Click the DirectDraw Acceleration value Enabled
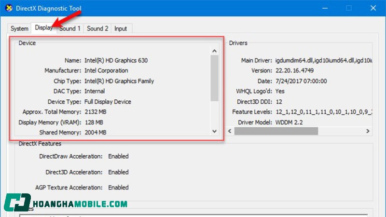 [118, 156]
